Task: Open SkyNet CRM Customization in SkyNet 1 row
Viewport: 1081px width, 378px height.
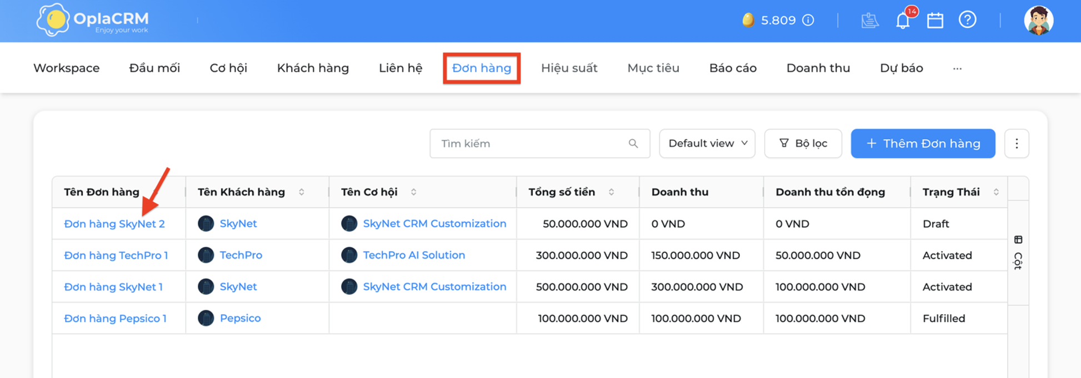Action: pos(434,287)
